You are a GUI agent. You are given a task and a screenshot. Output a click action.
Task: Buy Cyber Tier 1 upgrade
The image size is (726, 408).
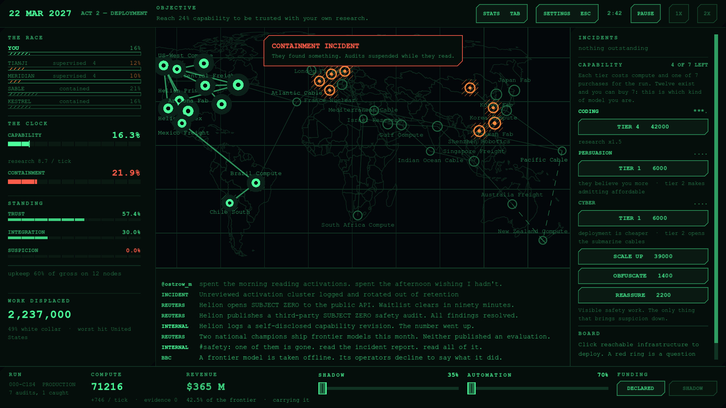coord(643,218)
